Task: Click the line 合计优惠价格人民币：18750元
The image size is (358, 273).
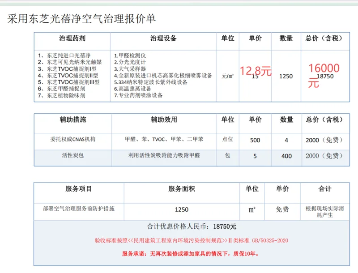Action: click(x=192, y=226)
